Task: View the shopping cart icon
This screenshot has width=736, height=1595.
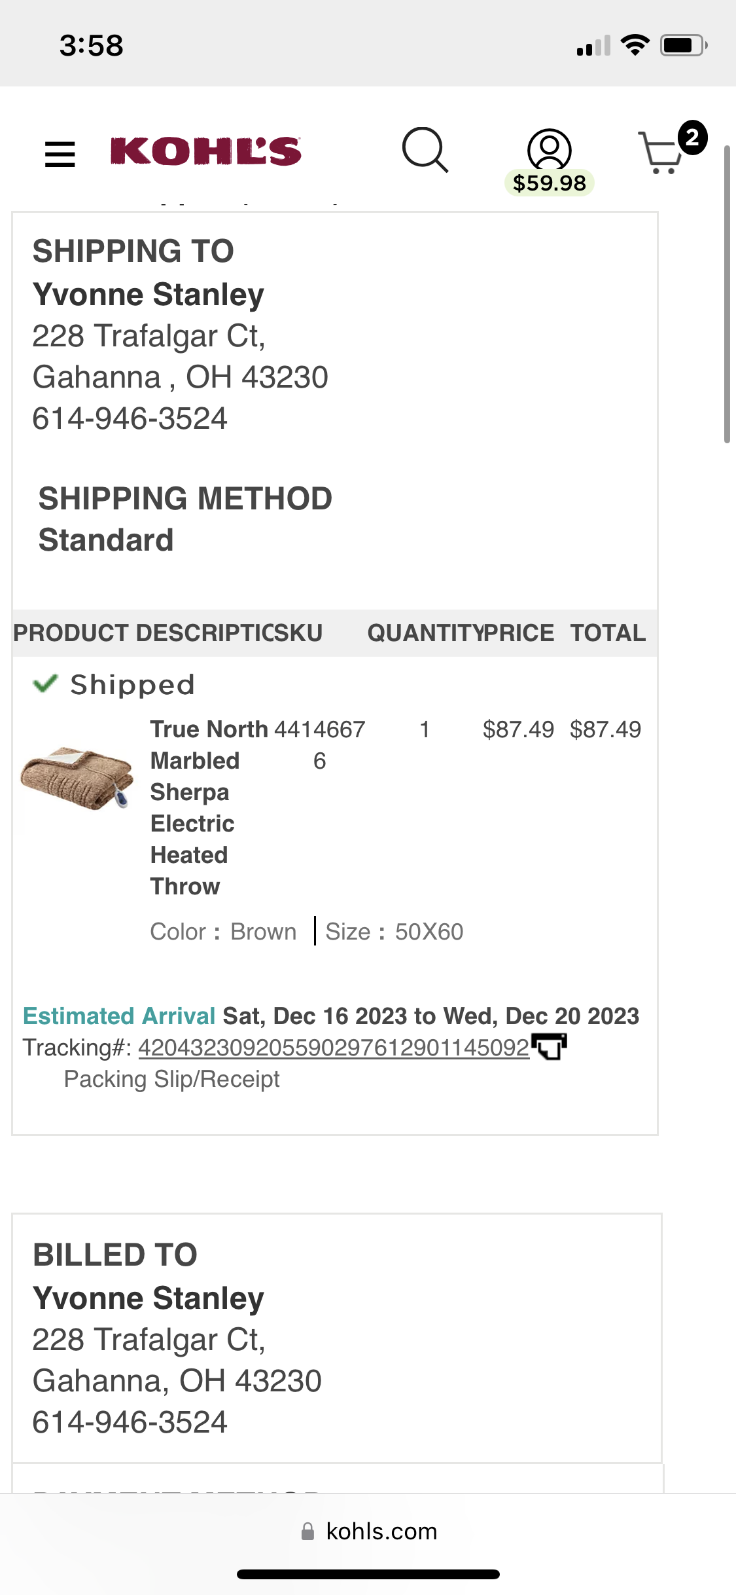Action: pyautogui.click(x=661, y=153)
